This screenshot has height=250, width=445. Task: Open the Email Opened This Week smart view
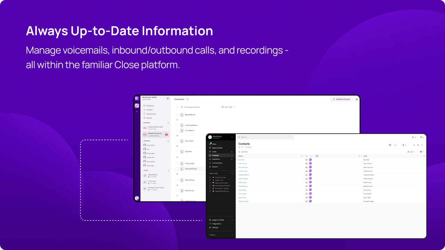pyautogui.click(x=222, y=186)
